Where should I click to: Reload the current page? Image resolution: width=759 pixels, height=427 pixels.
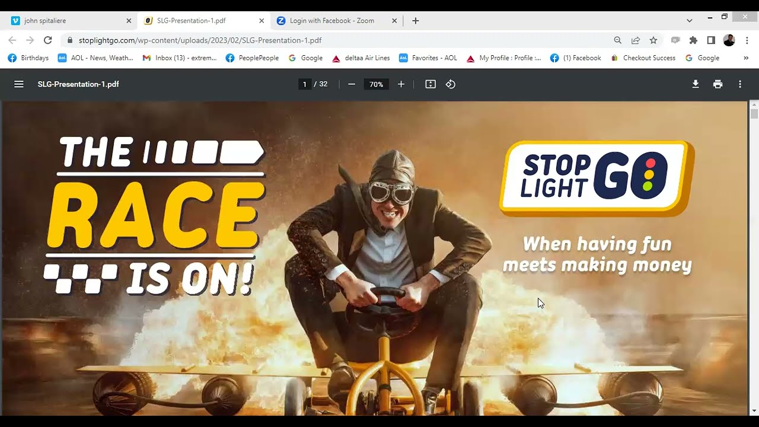(x=48, y=40)
